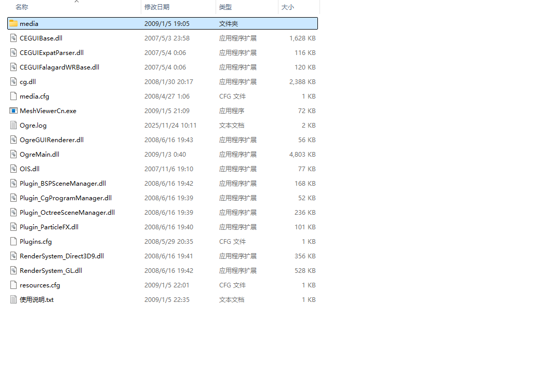The image size is (547, 373).
Task: Select Plugin_OctreeSceneManager.dll file name
Action: pos(67,212)
